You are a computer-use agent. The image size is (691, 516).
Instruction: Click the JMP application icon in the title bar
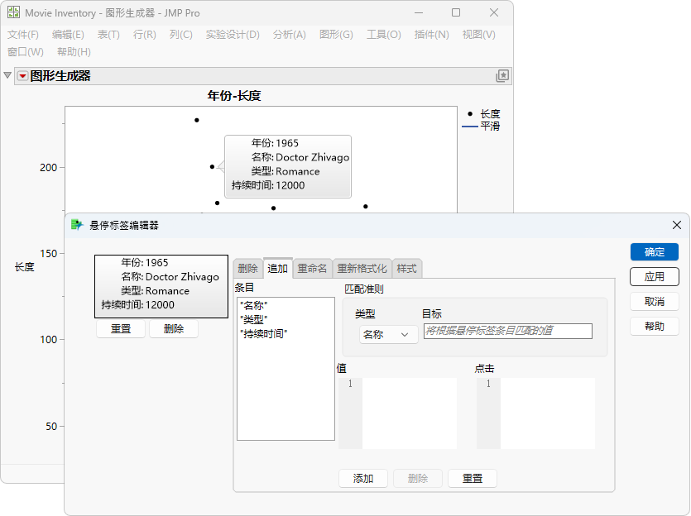(14, 12)
